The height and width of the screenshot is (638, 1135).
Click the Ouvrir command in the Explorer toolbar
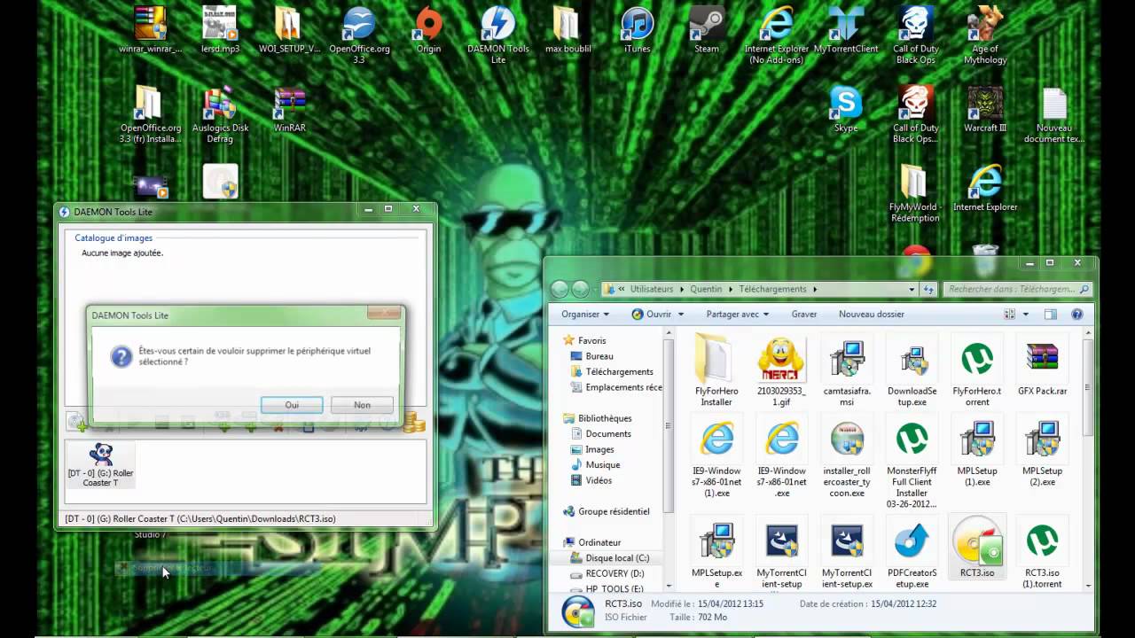click(x=651, y=314)
